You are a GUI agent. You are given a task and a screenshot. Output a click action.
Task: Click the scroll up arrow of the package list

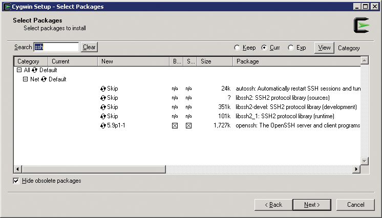point(364,60)
